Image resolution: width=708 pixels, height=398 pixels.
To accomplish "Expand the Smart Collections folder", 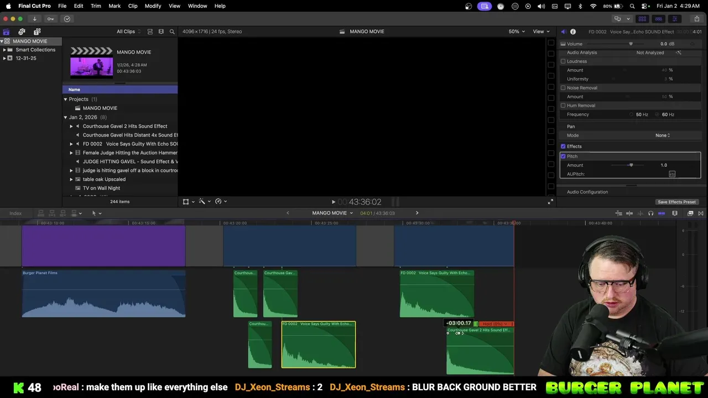I will tap(4, 50).
